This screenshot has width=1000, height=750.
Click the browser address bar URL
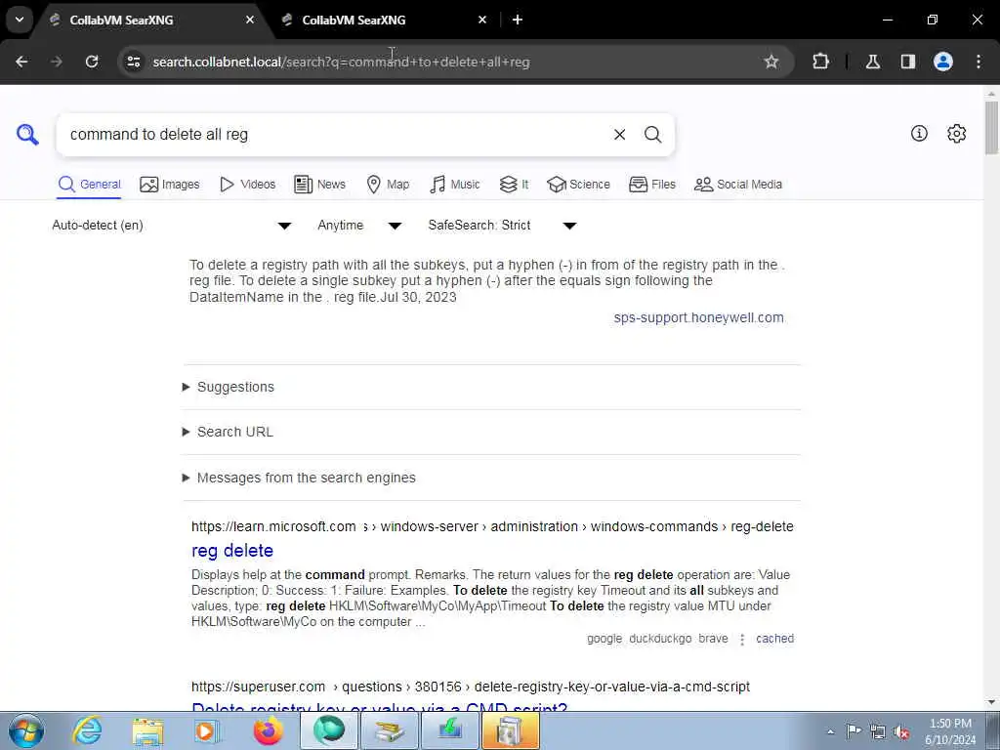coord(341,62)
